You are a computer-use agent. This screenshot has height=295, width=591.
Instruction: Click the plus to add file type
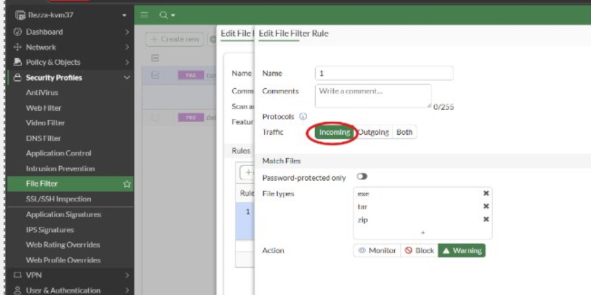click(x=423, y=232)
